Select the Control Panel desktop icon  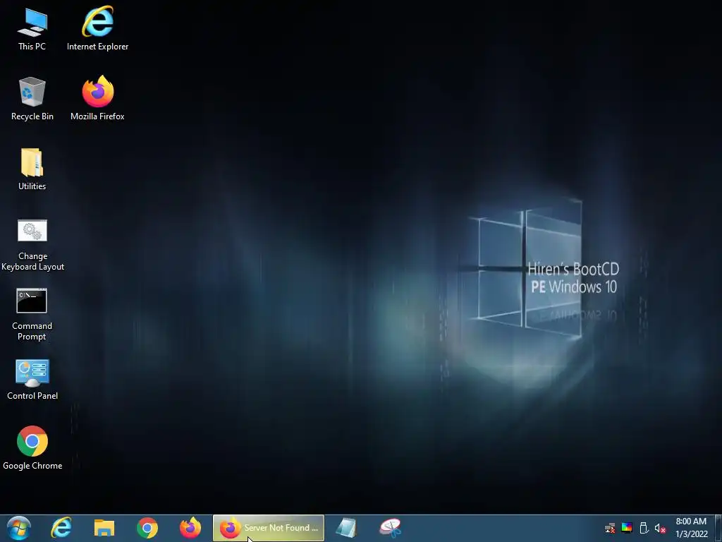click(32, 379)
